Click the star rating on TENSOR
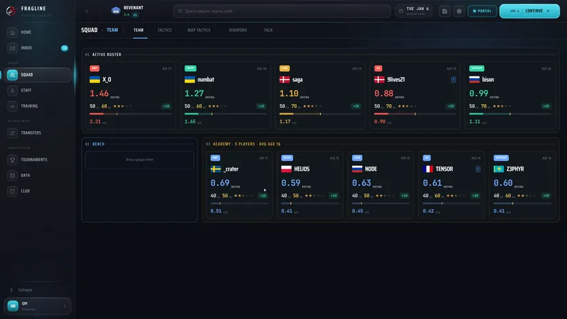The height and width of the screenshot is (319, 567). 456,196
